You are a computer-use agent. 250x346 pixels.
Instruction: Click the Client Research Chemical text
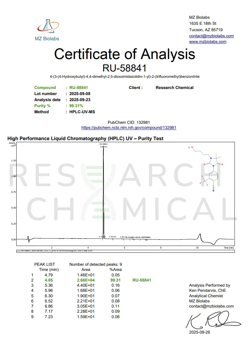coord(174,87)
